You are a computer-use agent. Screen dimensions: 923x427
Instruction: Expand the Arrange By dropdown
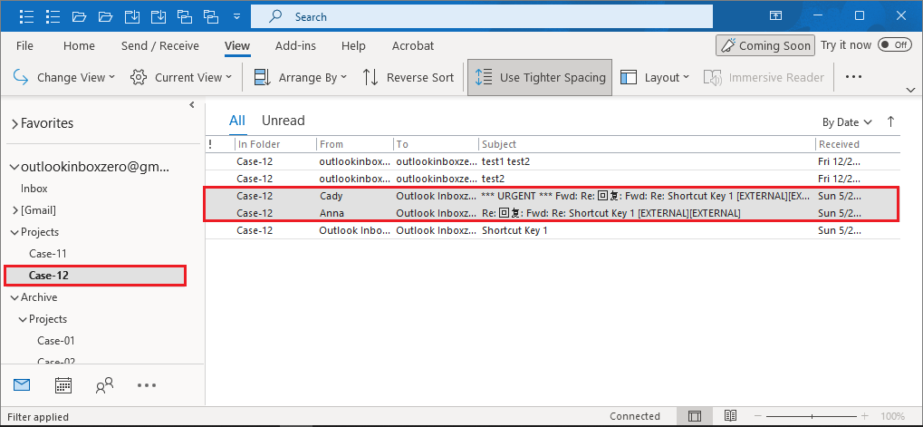301,78
